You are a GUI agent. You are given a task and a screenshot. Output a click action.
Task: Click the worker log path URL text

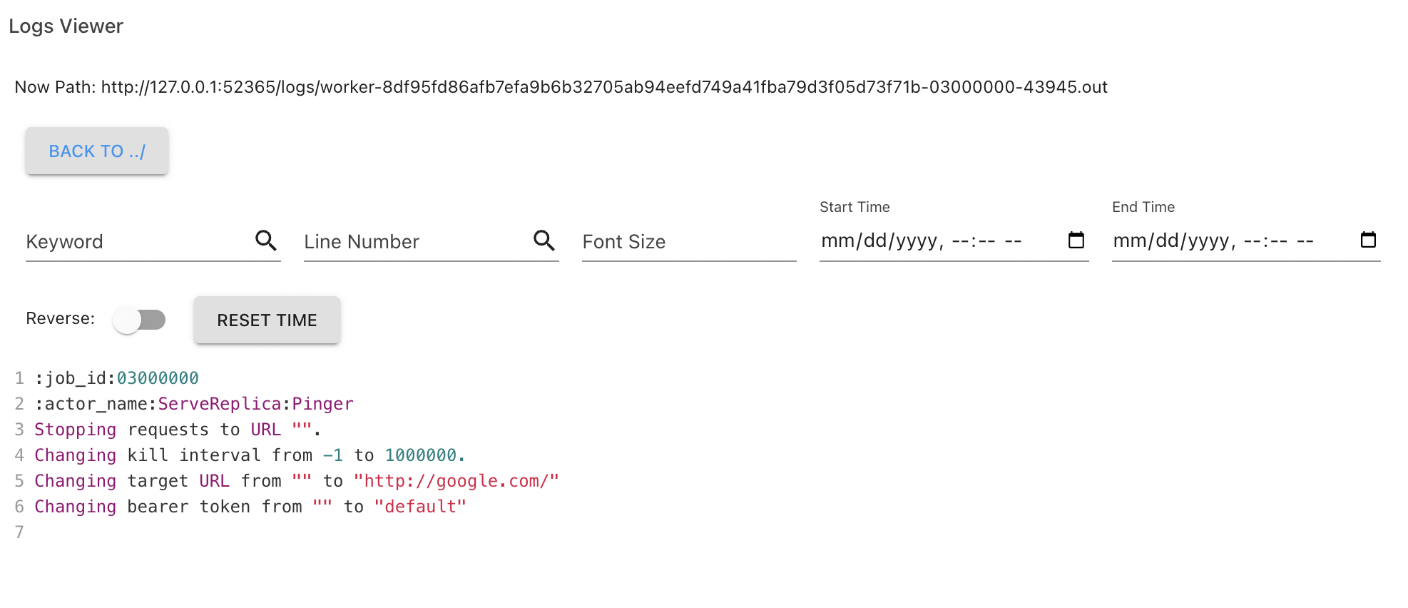click(x=604, y=86)
